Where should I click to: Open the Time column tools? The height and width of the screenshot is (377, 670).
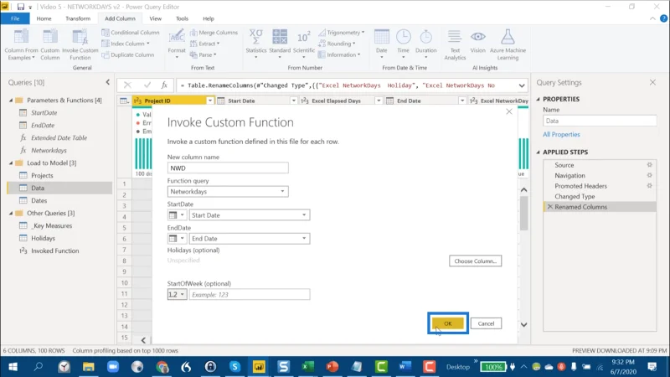pyautogui.click(x=403, y=44)
